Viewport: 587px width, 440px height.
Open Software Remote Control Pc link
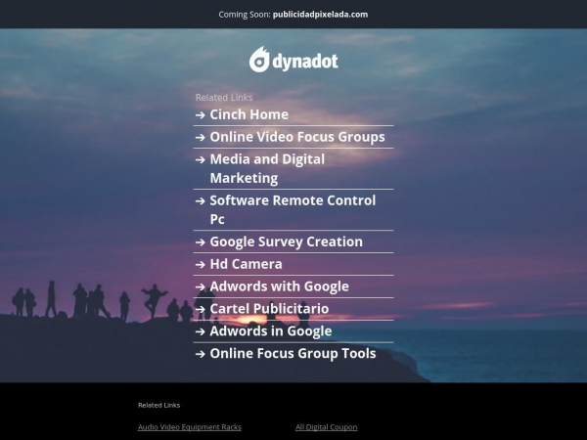pyautogui.click(x=293, y=209)
